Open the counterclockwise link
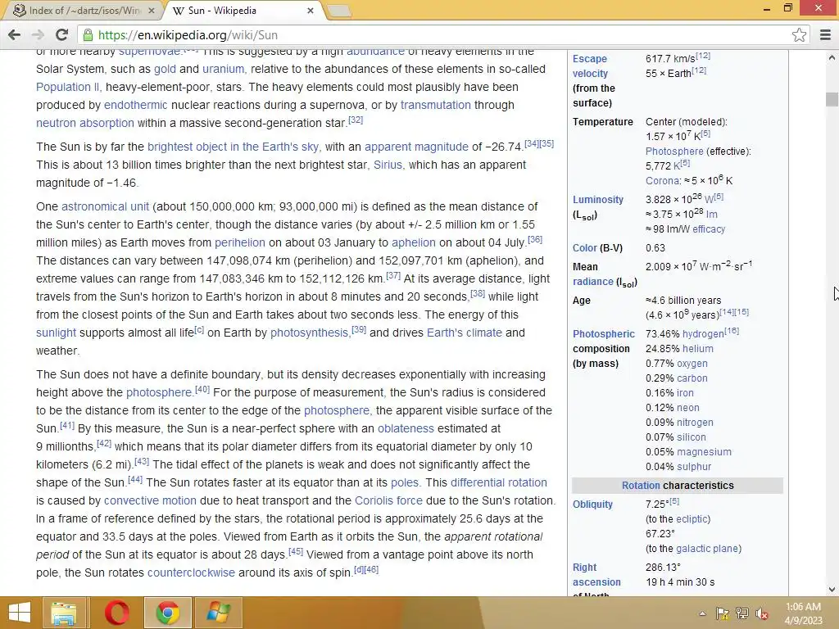839x629 pixels. click(x=191, y=572)
